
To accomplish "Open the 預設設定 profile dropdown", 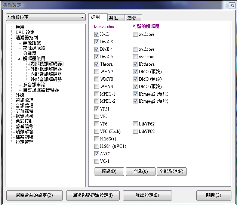I will (46, 17).
